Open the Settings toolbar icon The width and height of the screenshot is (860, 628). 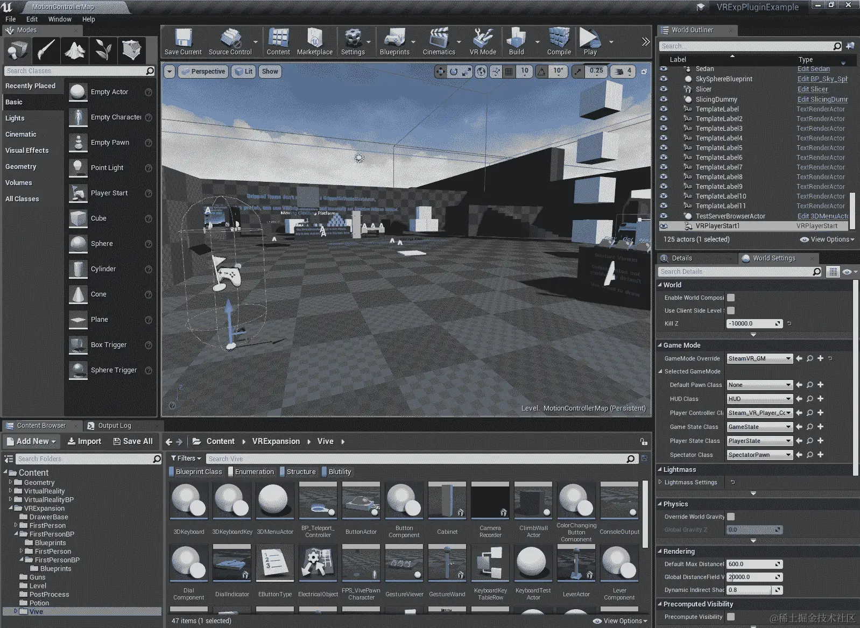coord(353,42)
